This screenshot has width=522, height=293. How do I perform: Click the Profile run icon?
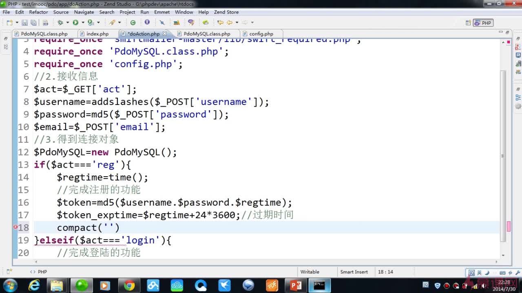point(91,23)
